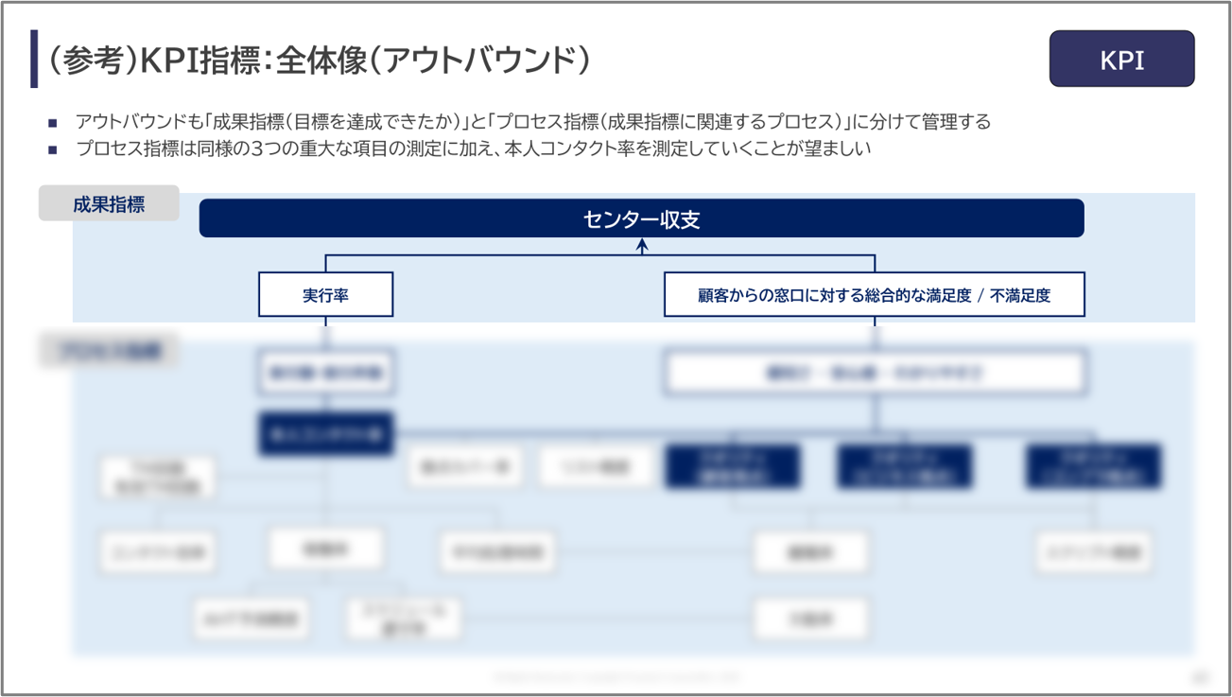The width and height of the screenshot is (1232, 697).
Task: Click the first square bullet marker
Action: 56,120
